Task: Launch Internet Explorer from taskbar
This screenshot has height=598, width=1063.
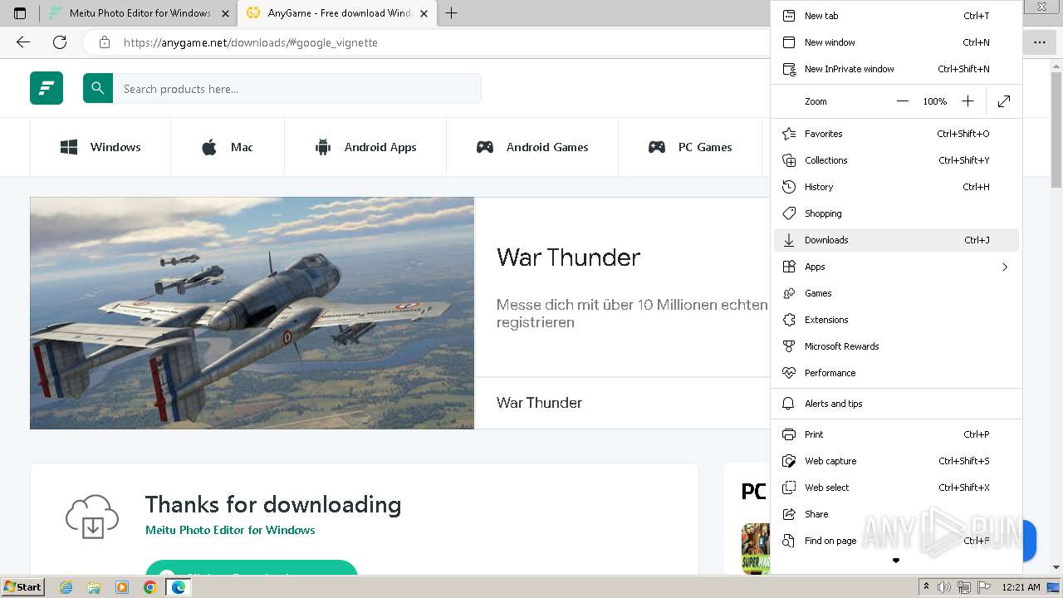Action: (x=66, y=587)
